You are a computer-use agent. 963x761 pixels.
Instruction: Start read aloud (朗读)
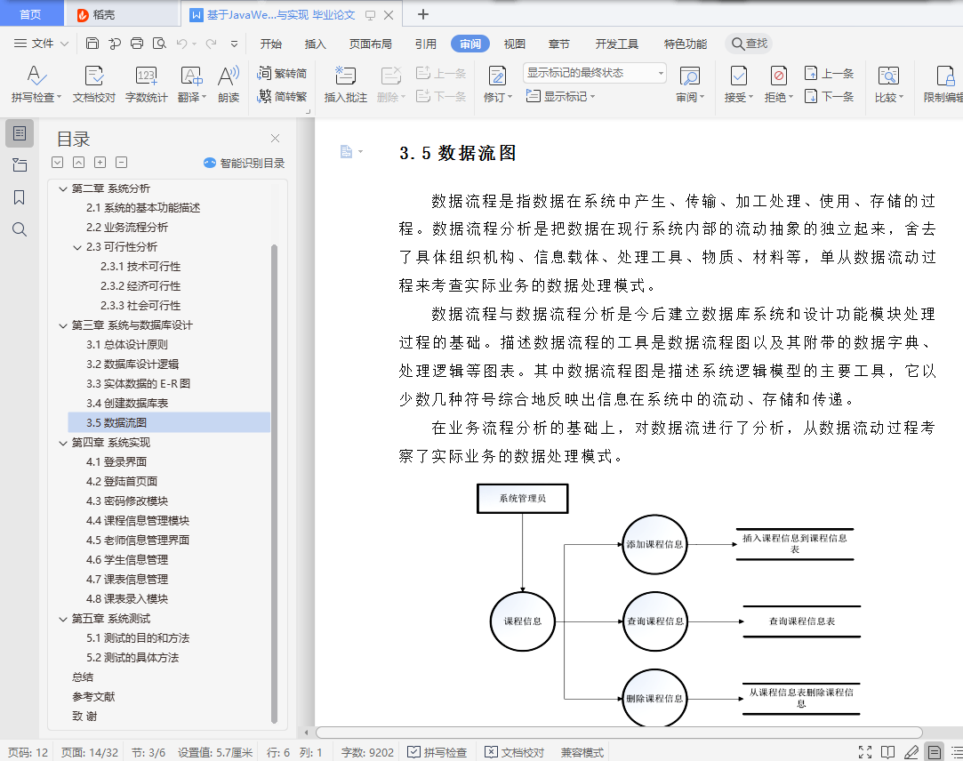point(229,84)
